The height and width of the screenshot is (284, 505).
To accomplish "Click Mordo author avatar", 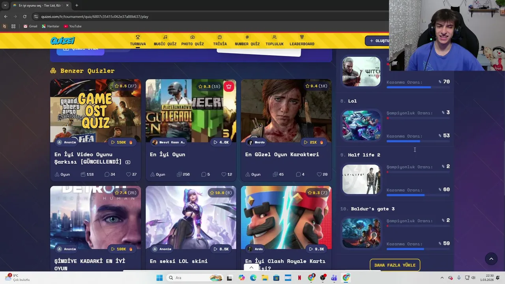I will click(x=250, y=142).
